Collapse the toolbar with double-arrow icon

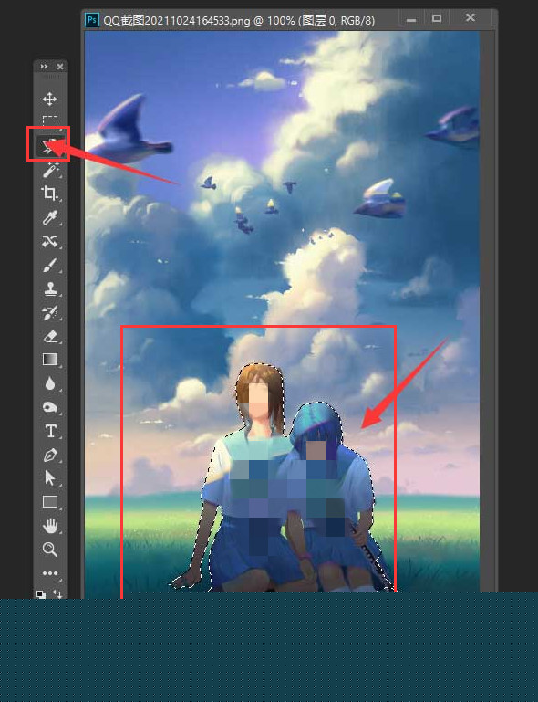coord(44,67)
